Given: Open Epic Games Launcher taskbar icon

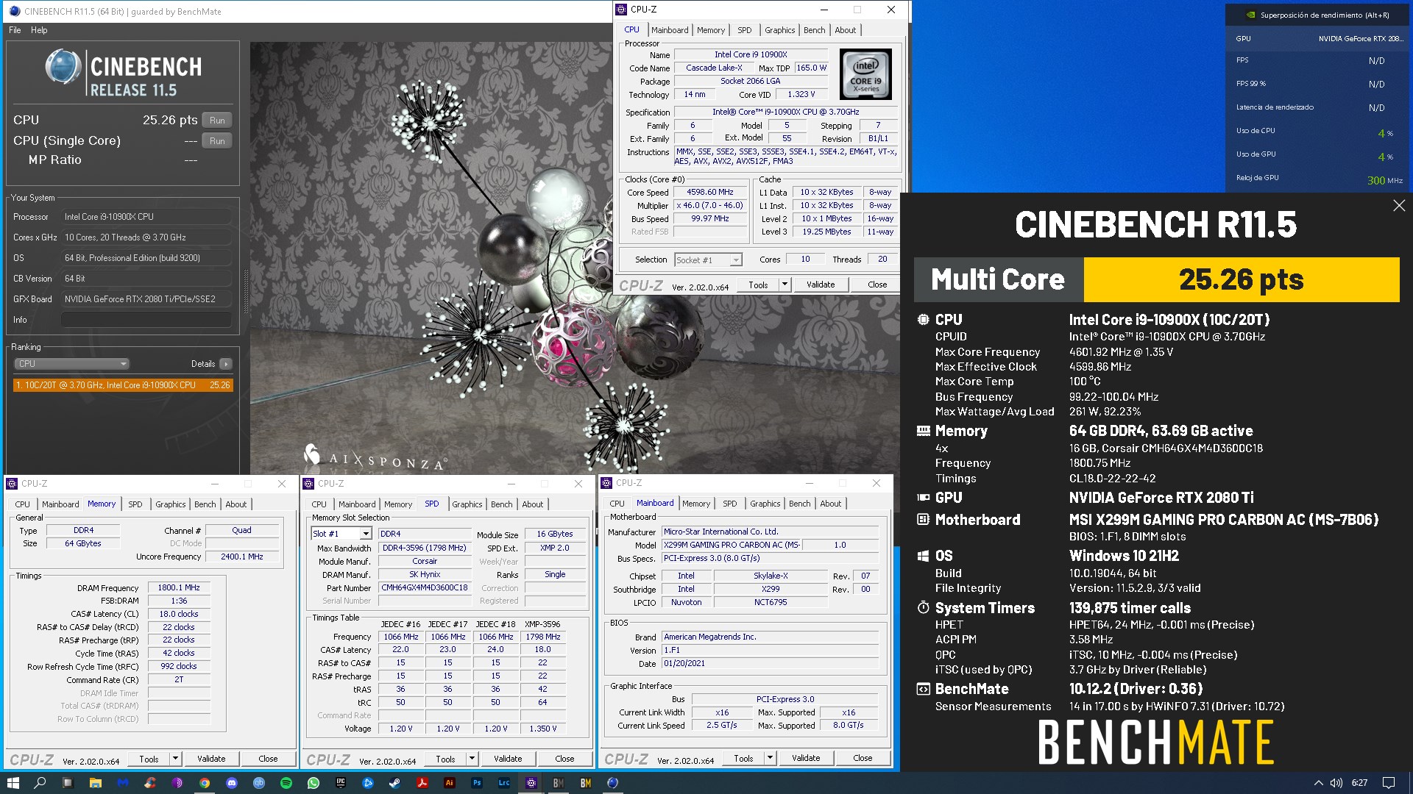Looking at the screenshot, I should pos(341,783).
